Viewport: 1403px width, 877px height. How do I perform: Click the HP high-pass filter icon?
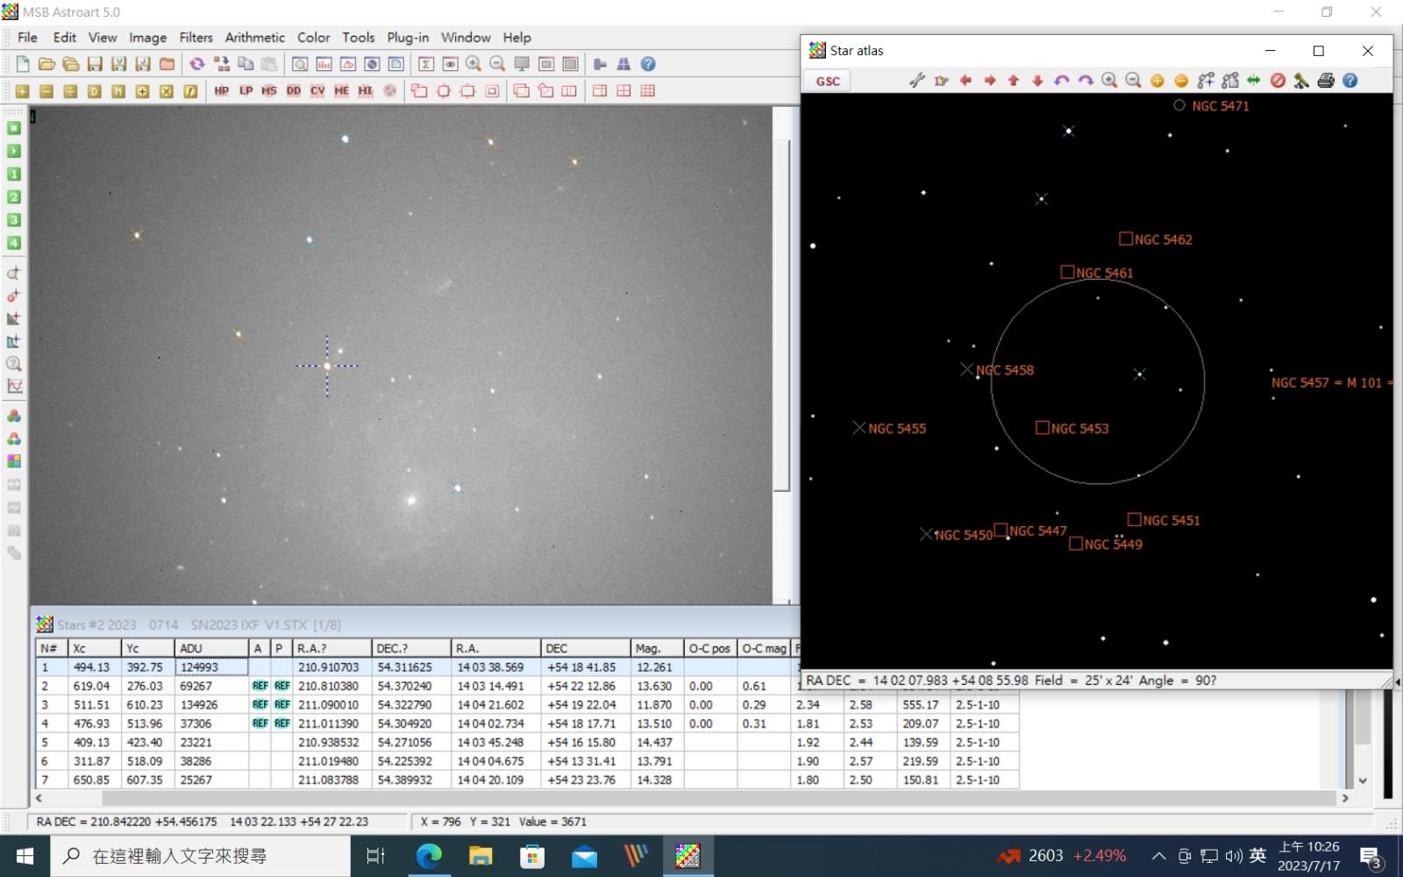tap(221, 90)
